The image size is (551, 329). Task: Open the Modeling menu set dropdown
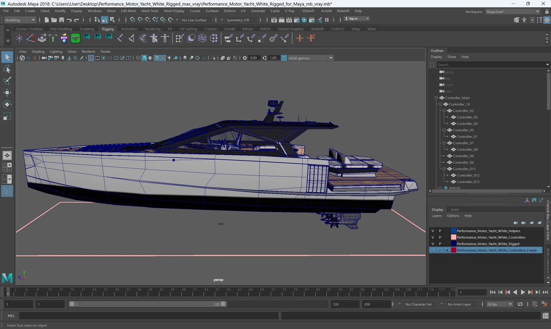click(20, 20)
